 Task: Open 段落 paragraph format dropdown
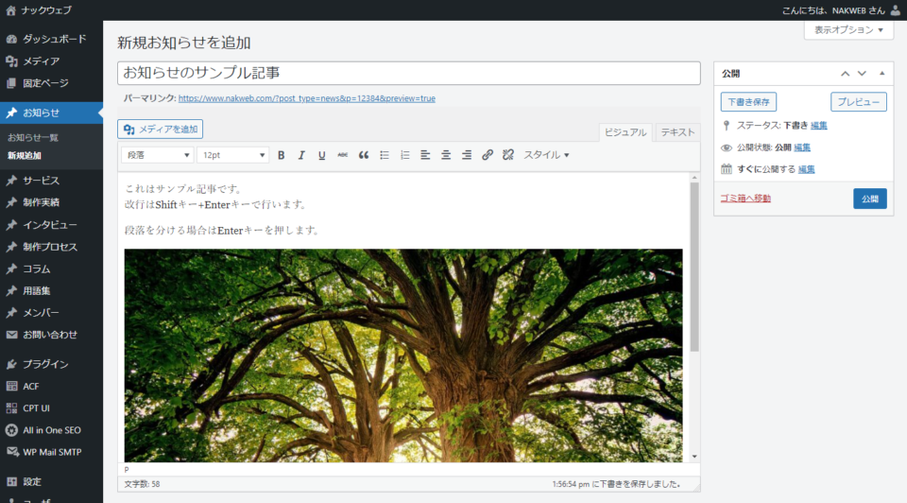pos(158,155)
